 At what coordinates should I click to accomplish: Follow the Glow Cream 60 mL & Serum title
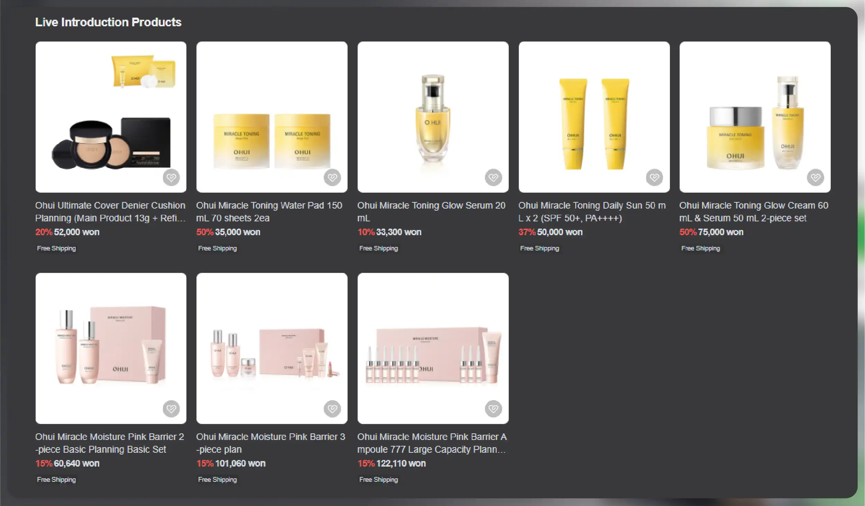click(x=754, y=212)
